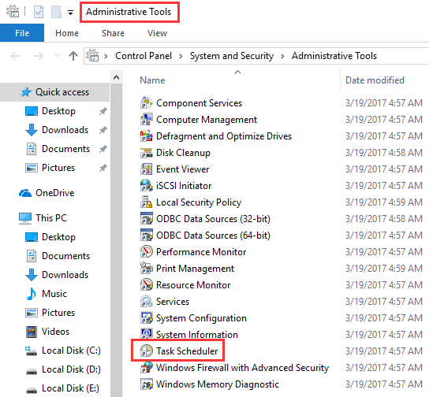The height and width of the screenshot is (397, 429).
Task: Expand chevron after Control Panel breadcrumb
Action: pos(181,56)
